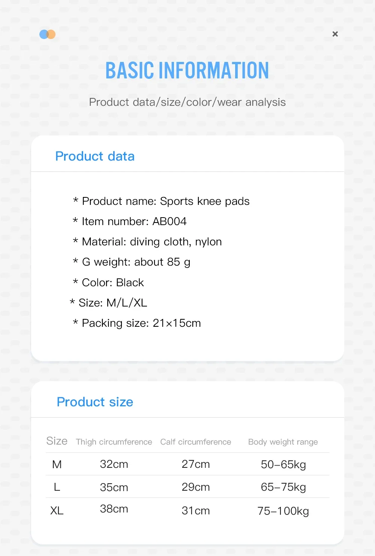Select the Product data section title
The image size is (375, 556).
coord(95,156)
